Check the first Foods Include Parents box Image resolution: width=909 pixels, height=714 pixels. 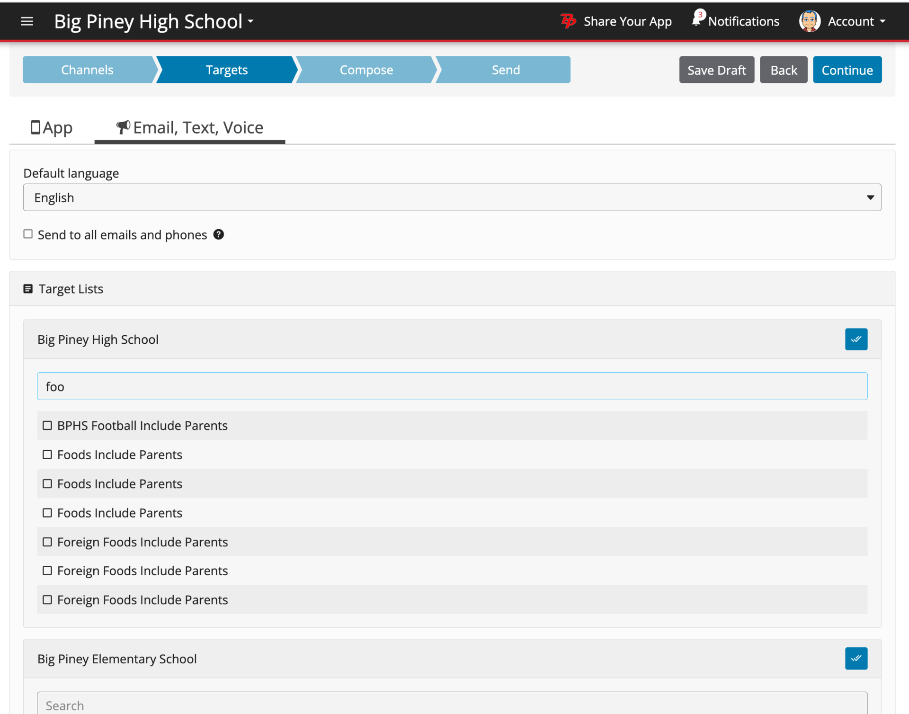47,455
